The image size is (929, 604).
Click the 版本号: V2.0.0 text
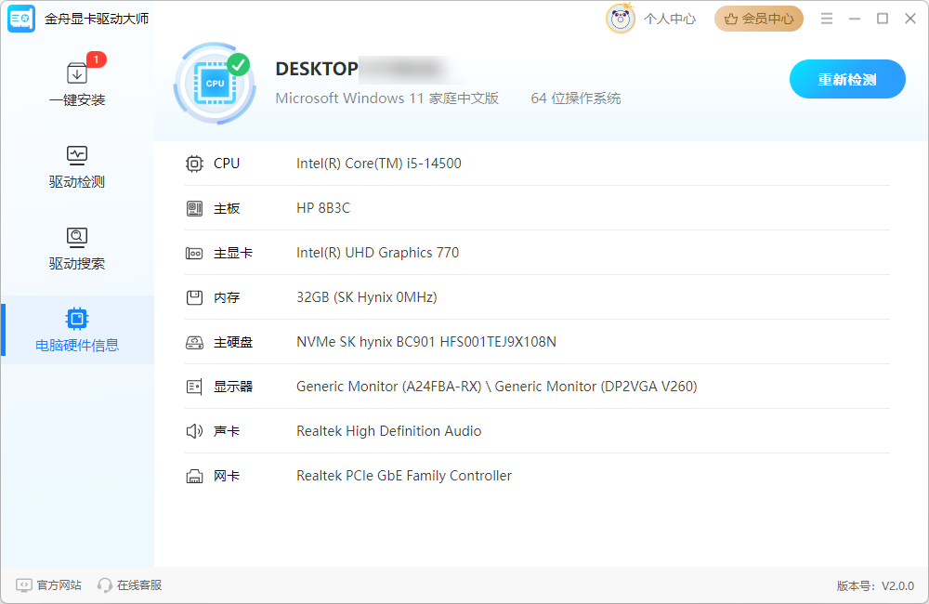(875, 586)
